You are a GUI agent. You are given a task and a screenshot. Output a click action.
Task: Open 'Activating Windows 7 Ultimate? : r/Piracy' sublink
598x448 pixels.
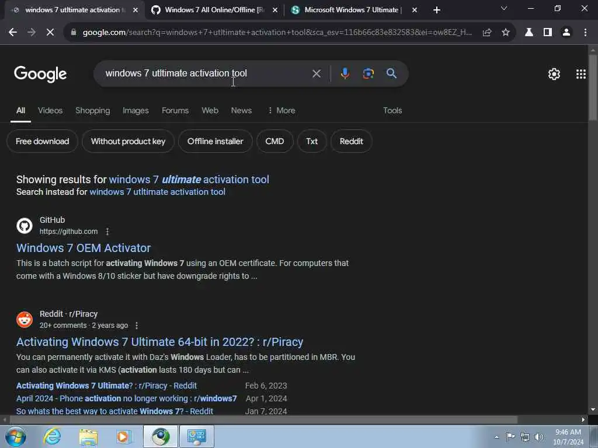106,386
